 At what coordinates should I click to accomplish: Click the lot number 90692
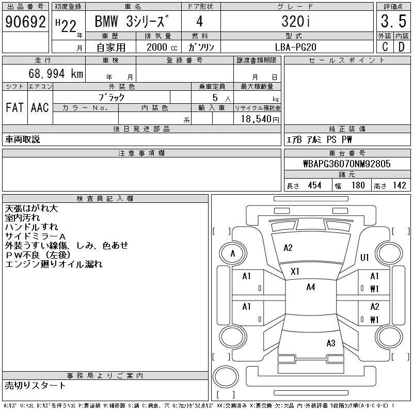(x=25, y=21)
